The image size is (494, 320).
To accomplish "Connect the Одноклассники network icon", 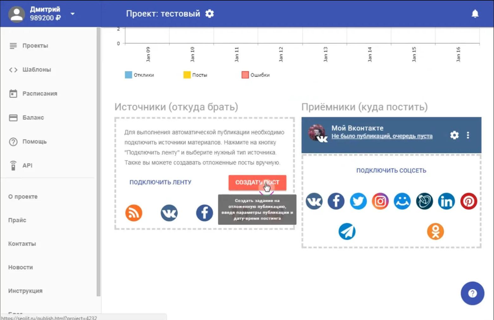I will 435,231.
